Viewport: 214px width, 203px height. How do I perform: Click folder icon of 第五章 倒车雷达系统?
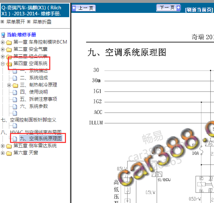(9, 146)
